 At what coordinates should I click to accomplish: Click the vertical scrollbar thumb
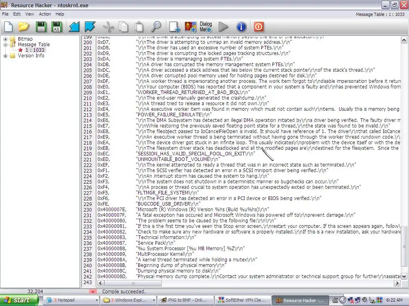(x=404, y=246)
